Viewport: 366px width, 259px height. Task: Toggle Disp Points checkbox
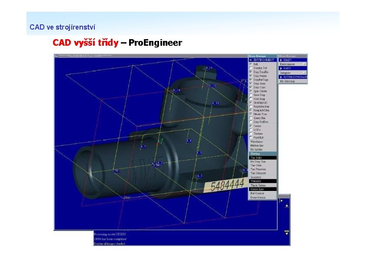251,75
